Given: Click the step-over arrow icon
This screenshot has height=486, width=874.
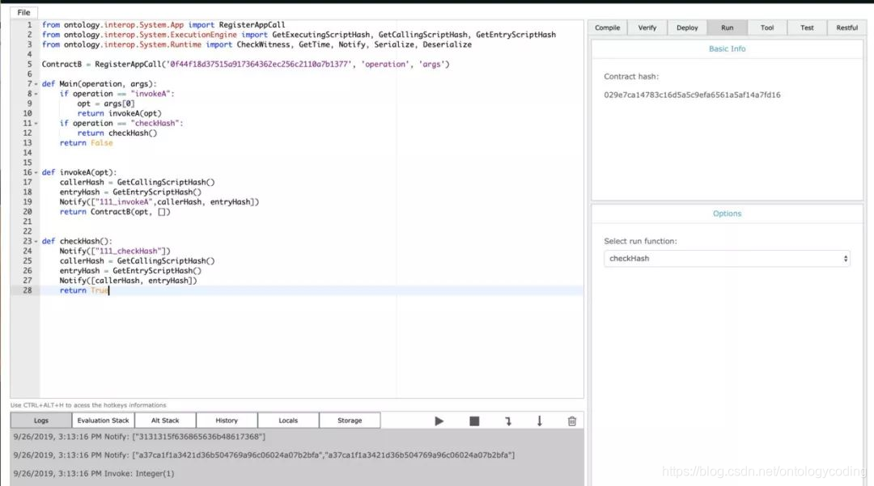Looking at the screenshot, I should pyautogui.click(x=507, y=421).
